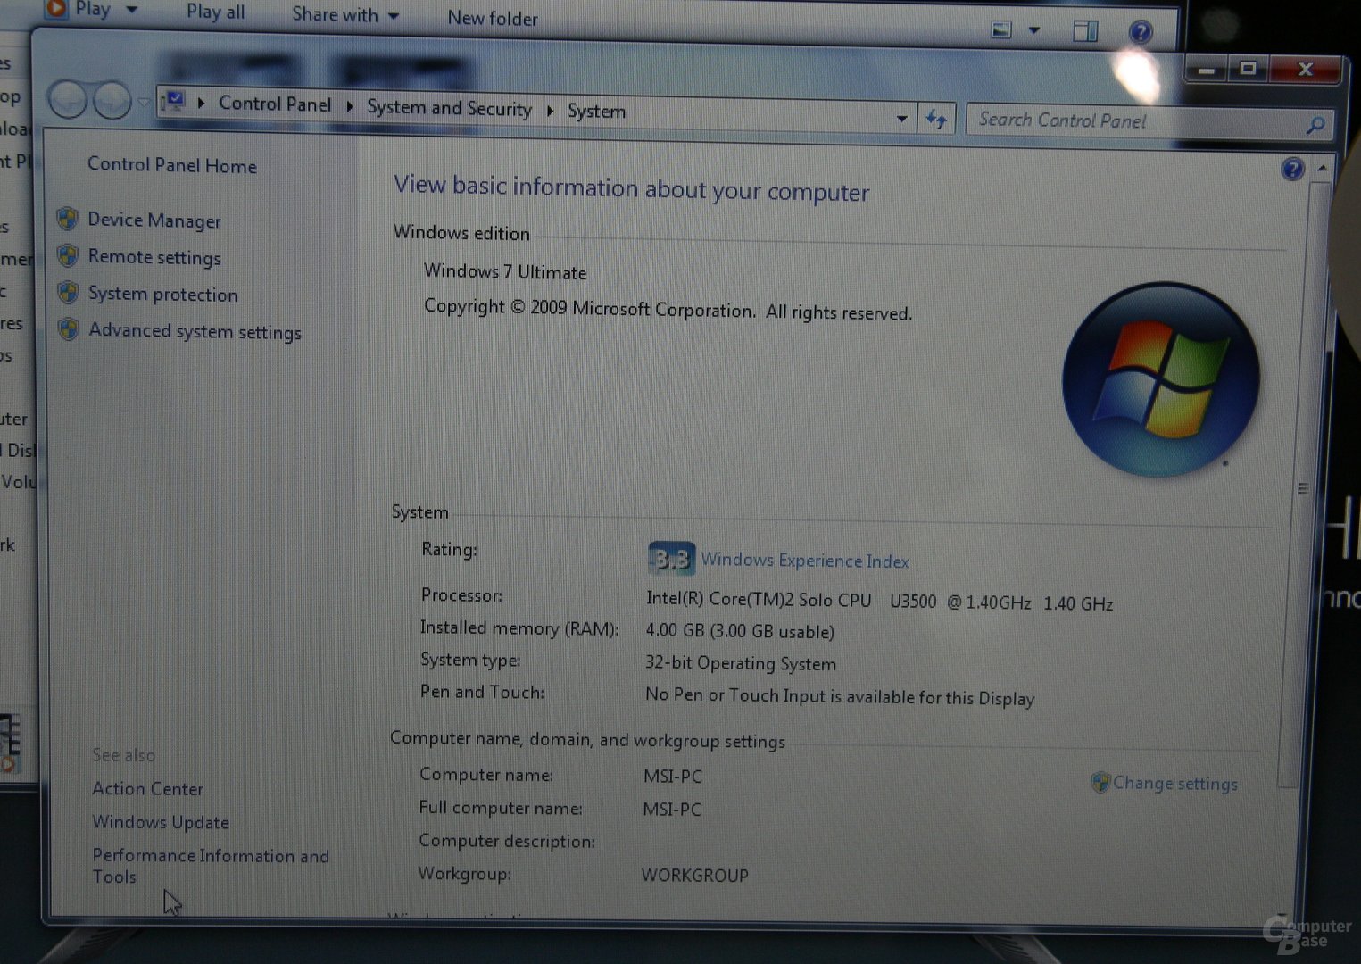Expand arrow after Control Panel breadcrumb

click(x=349, y=106)
